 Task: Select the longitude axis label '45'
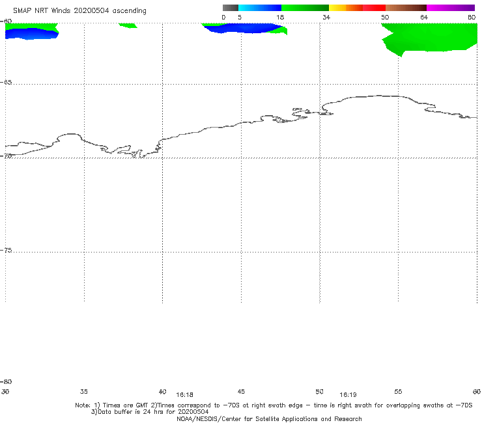(x=241, y=392)
